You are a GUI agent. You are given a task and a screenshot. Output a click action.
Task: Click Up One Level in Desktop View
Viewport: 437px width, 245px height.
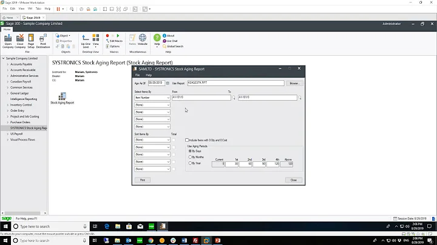click(x=86, y=41)
